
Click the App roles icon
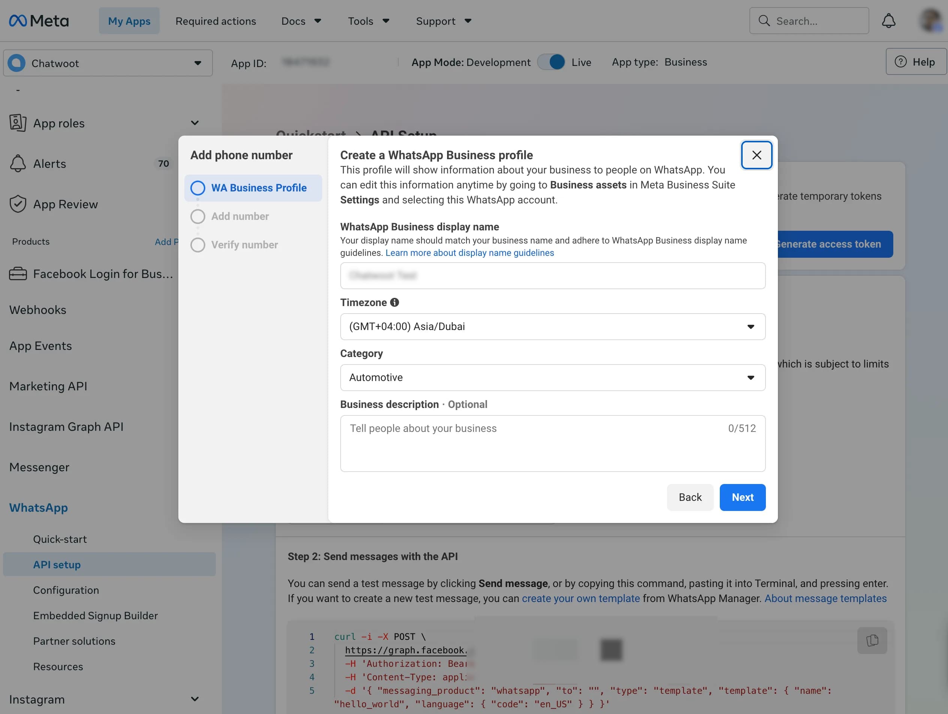(18, 123)
